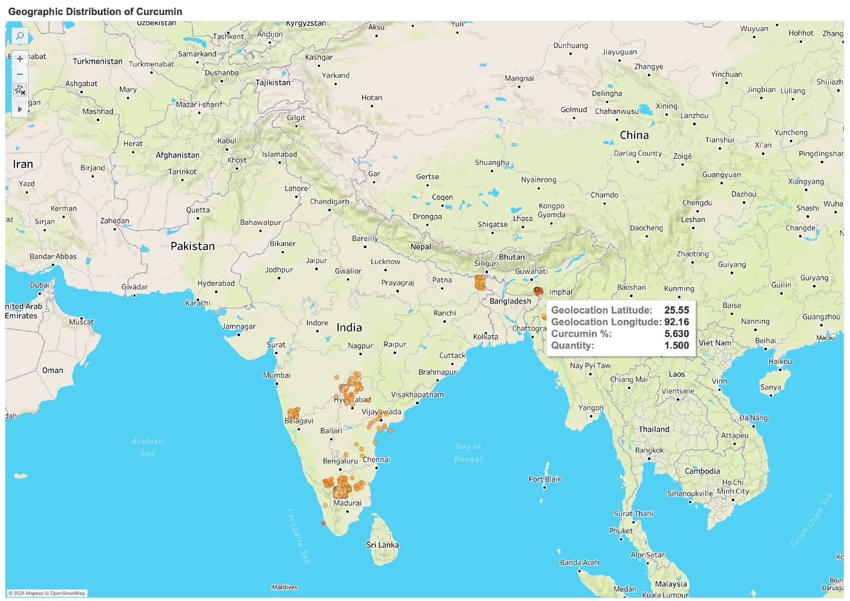Click the 'Ranchi' city label
The width and height of the screenshot is (850, 601).
click(445, 313)
